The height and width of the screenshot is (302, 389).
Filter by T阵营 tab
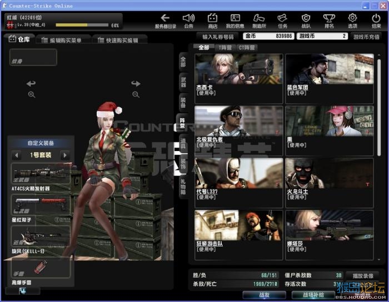225,48
